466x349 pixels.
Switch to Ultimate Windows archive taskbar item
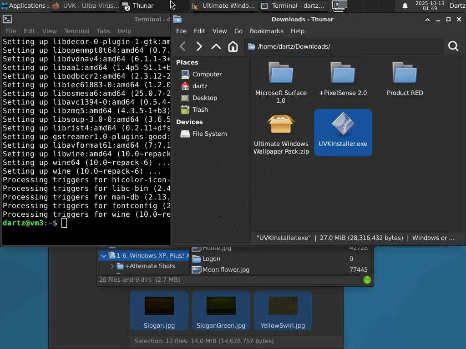(223, 5)
